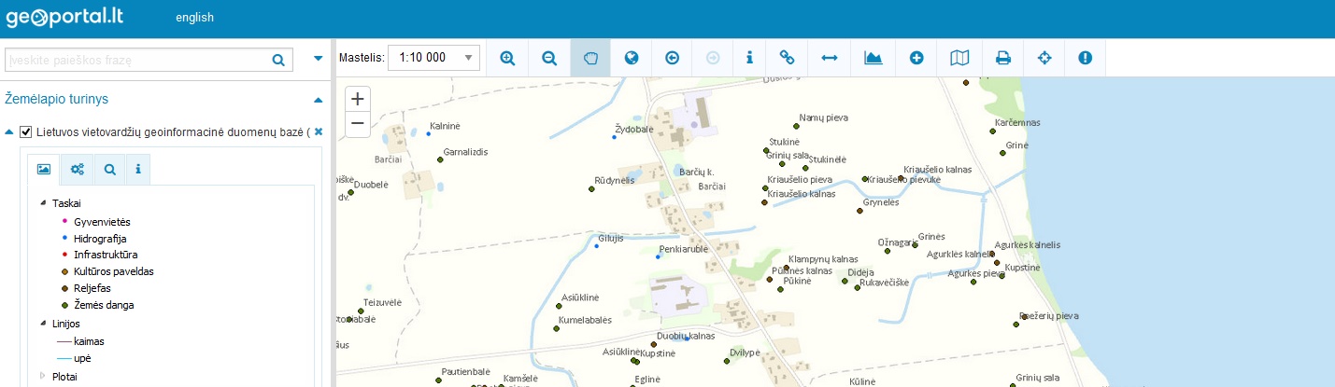Go back to previous map view
1335x387 pixels.
point(672,58)
